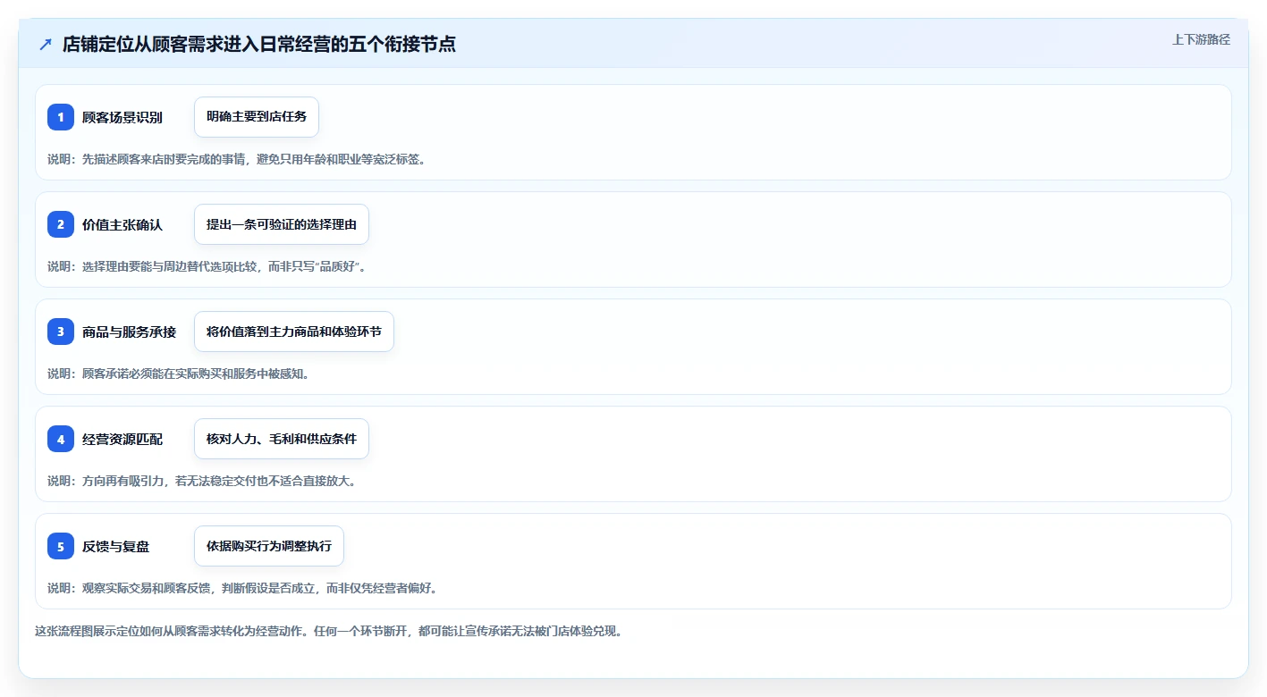
Task: Click the 顾客场景识别 step title
Action: tap(122, 117)
